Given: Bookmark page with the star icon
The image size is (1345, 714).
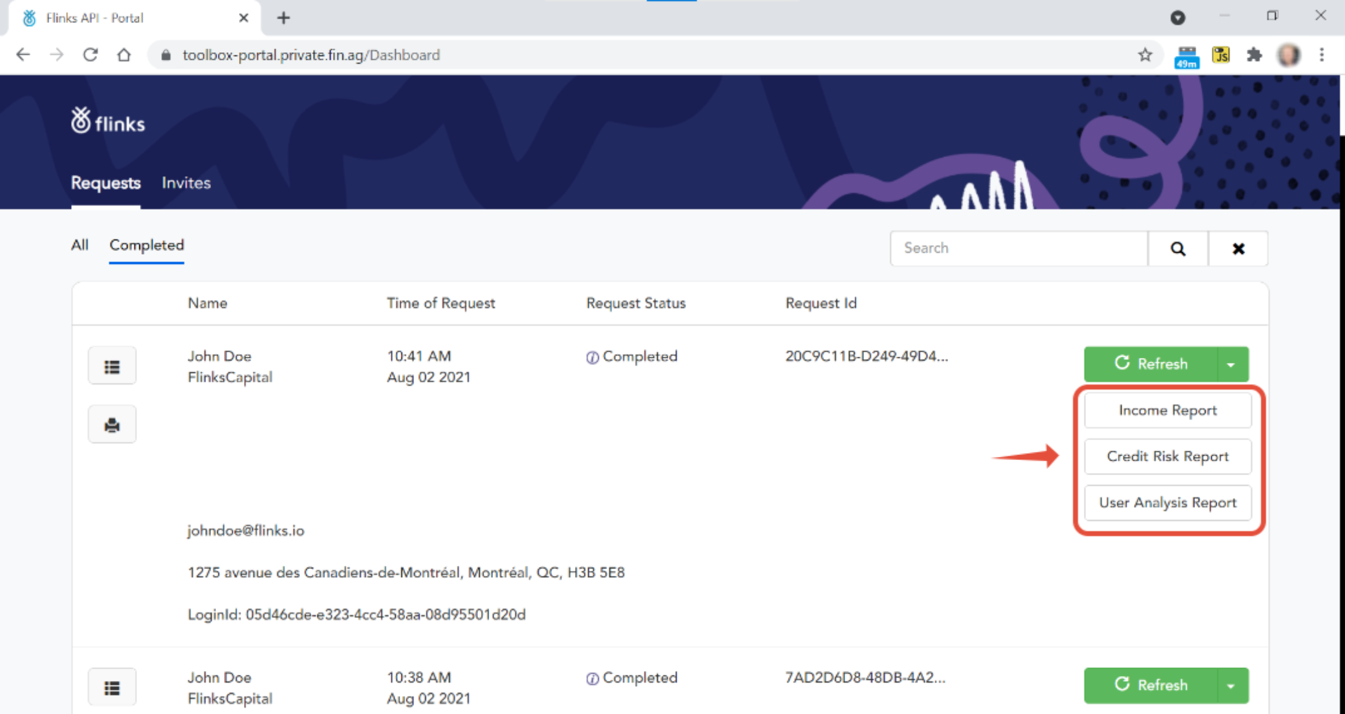Looking at the screenshot, I should pyautogui.click(x=1145, y=55).
